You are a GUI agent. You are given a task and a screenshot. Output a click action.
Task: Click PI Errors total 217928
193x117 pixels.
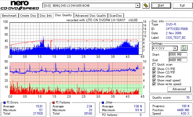38,114
